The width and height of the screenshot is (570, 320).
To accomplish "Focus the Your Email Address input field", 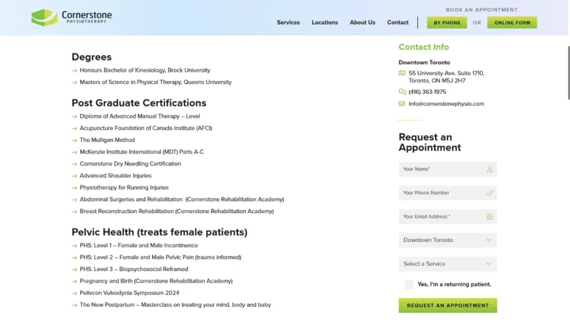I will [x=448, y=217].
